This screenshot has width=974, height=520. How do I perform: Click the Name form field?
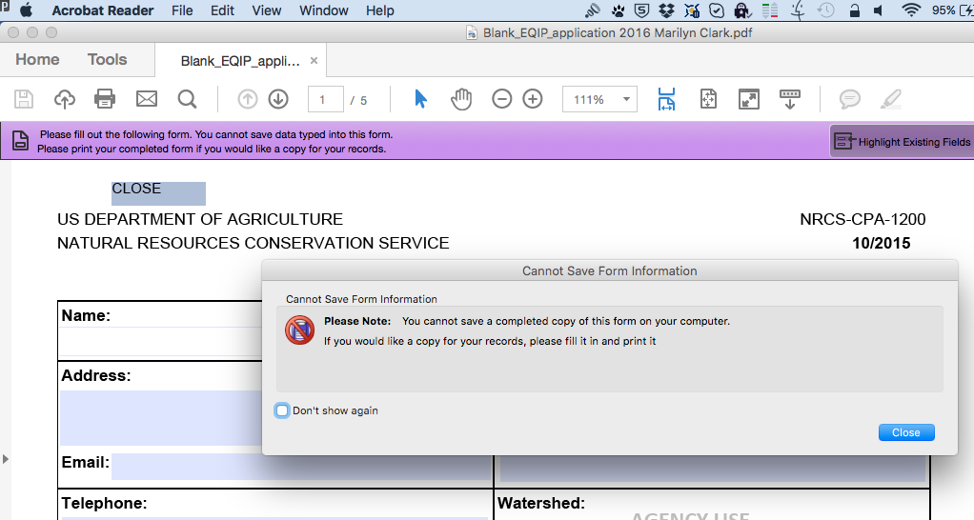161,341
